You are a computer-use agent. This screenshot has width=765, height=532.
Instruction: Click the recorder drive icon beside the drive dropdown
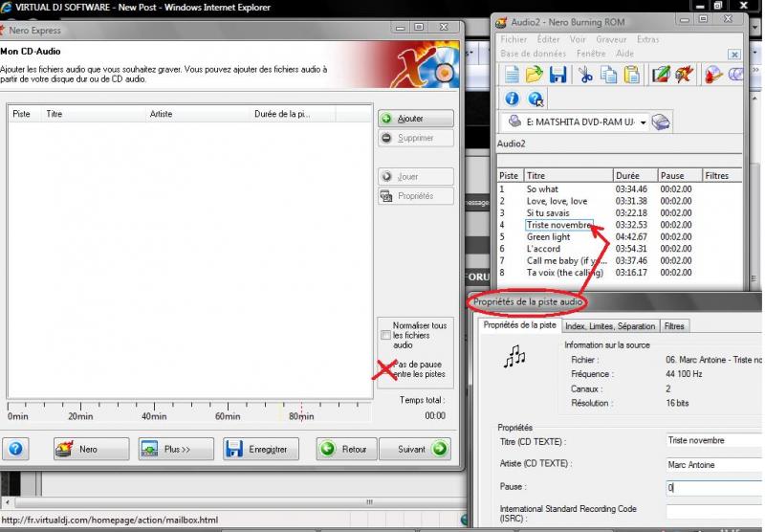[662, 122]
